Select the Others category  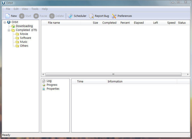point(24,46)
